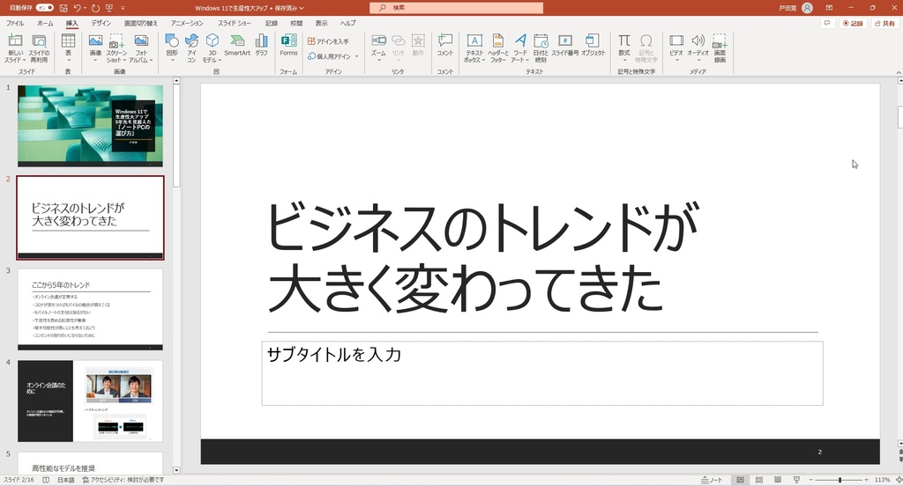This screenshot has width=903, height=486.
Task: Click the slide title text ビジネスのトレンドが
Action: click(x=482, y=226)
